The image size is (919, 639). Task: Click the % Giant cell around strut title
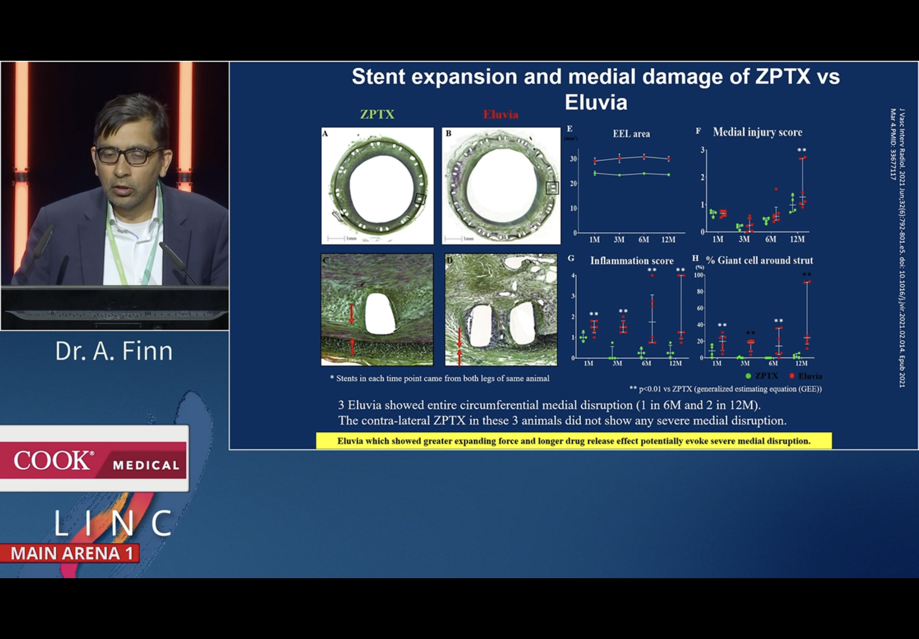[759, 260]
